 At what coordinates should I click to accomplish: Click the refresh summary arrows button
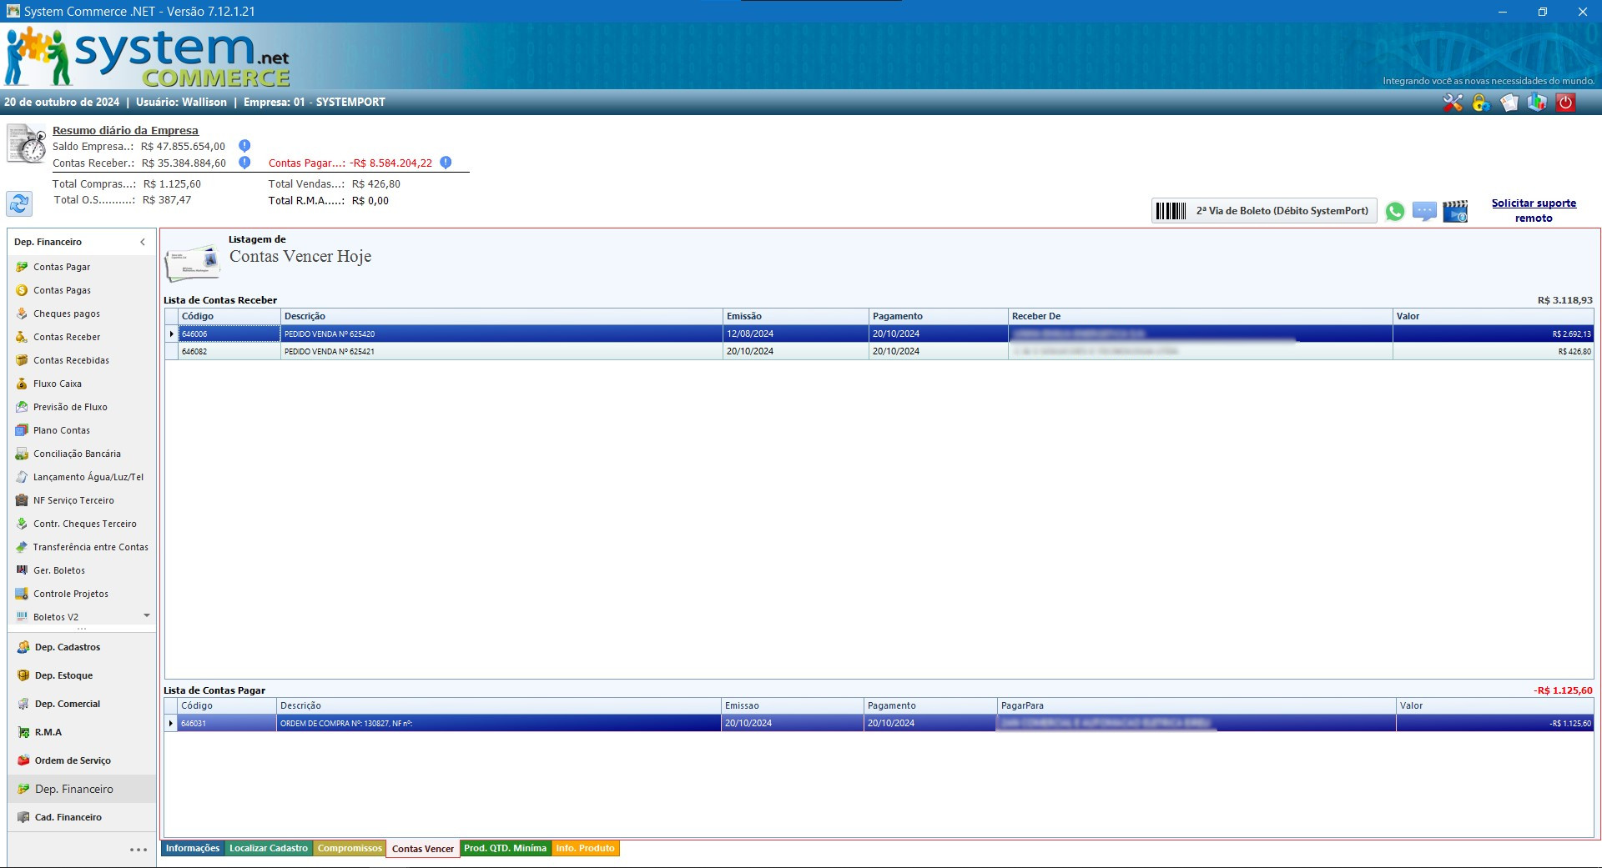19,203
